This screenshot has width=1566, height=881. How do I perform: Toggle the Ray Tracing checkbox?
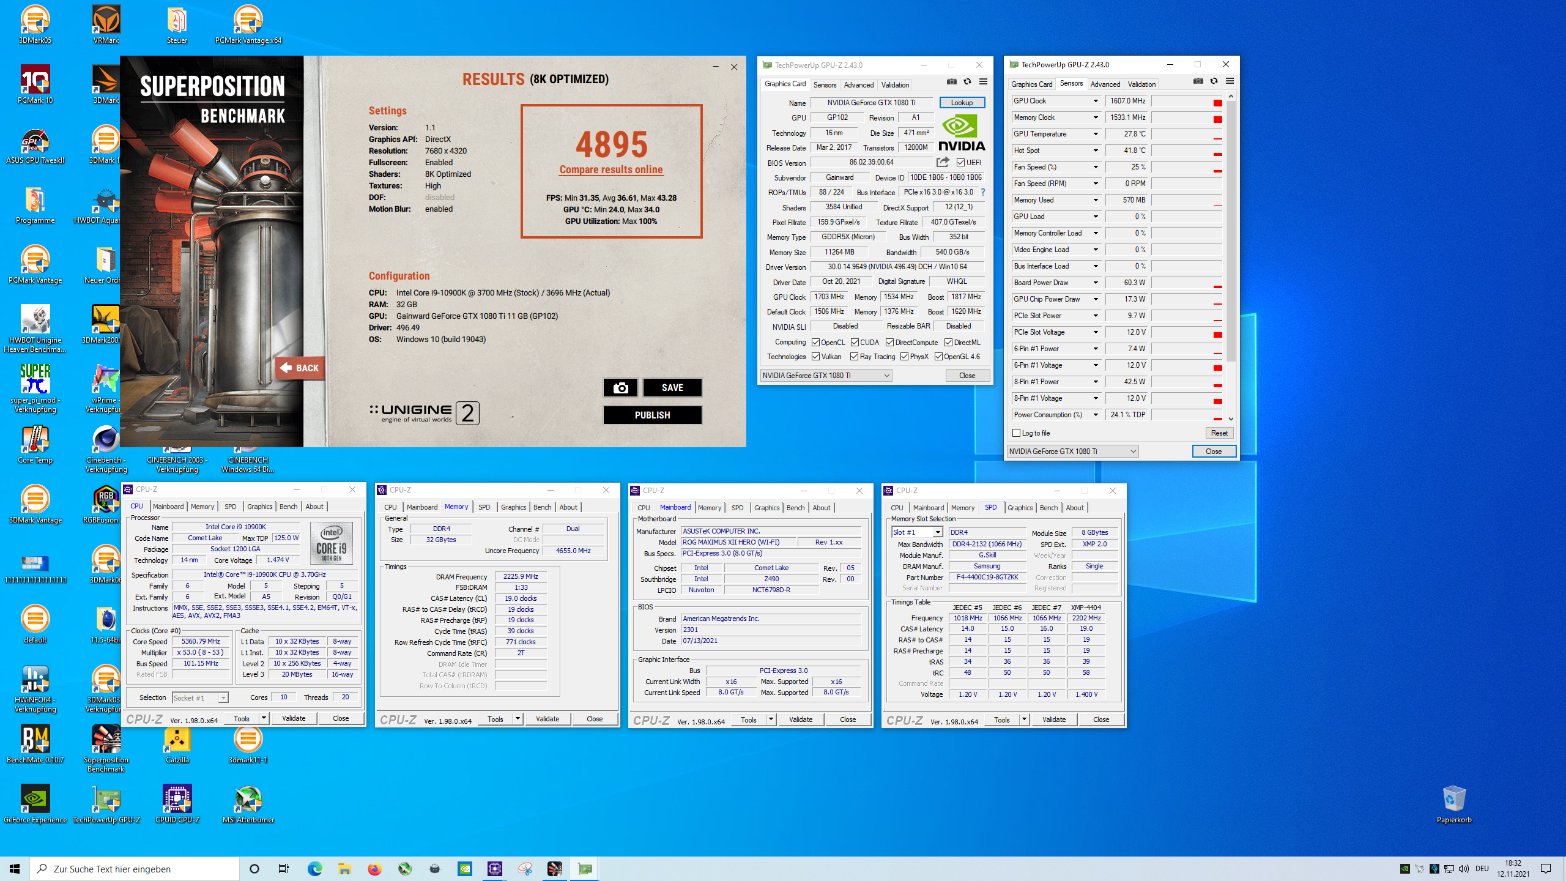(x=854, y=357)
